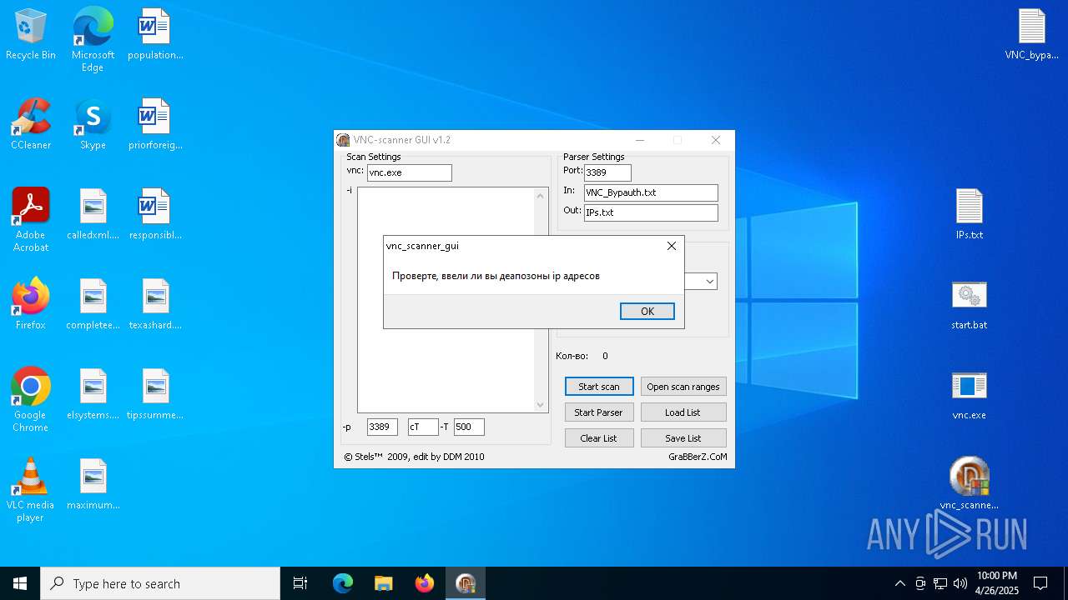1068x600 pixels.
Task: Open Edge from the taskbar
Action: pyautogui.click(x=343, y=583)
